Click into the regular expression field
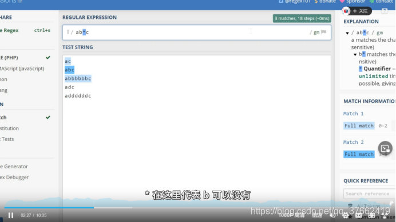The height and width of the screenshot is (222, 396). tap(197, 33)
